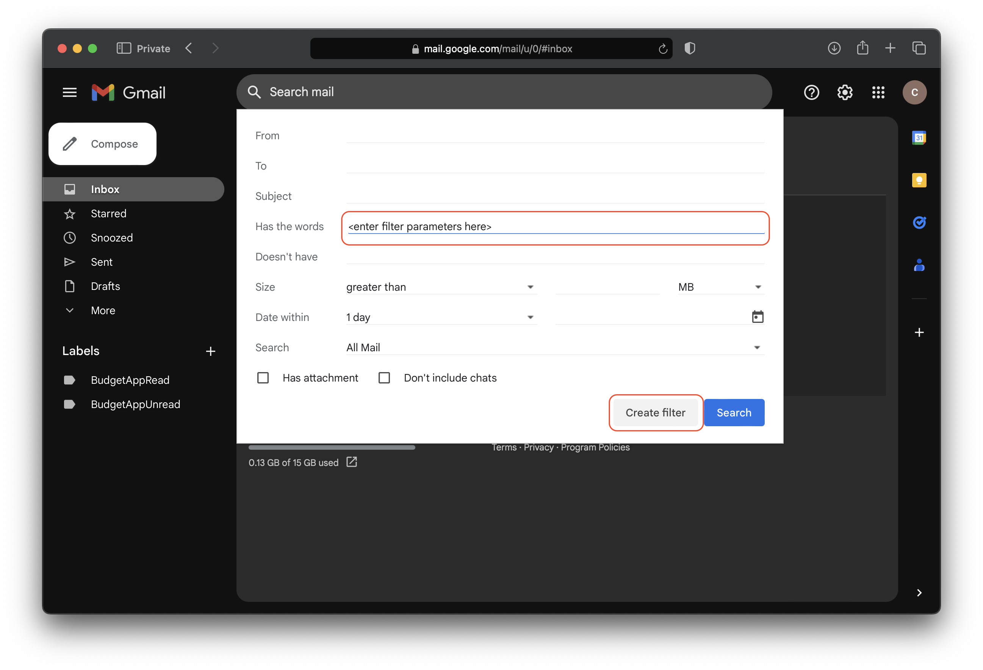This screenshot has height=670, width=983.
Task: Expand the More section in sidebar
Action: [x=103, y=310]
